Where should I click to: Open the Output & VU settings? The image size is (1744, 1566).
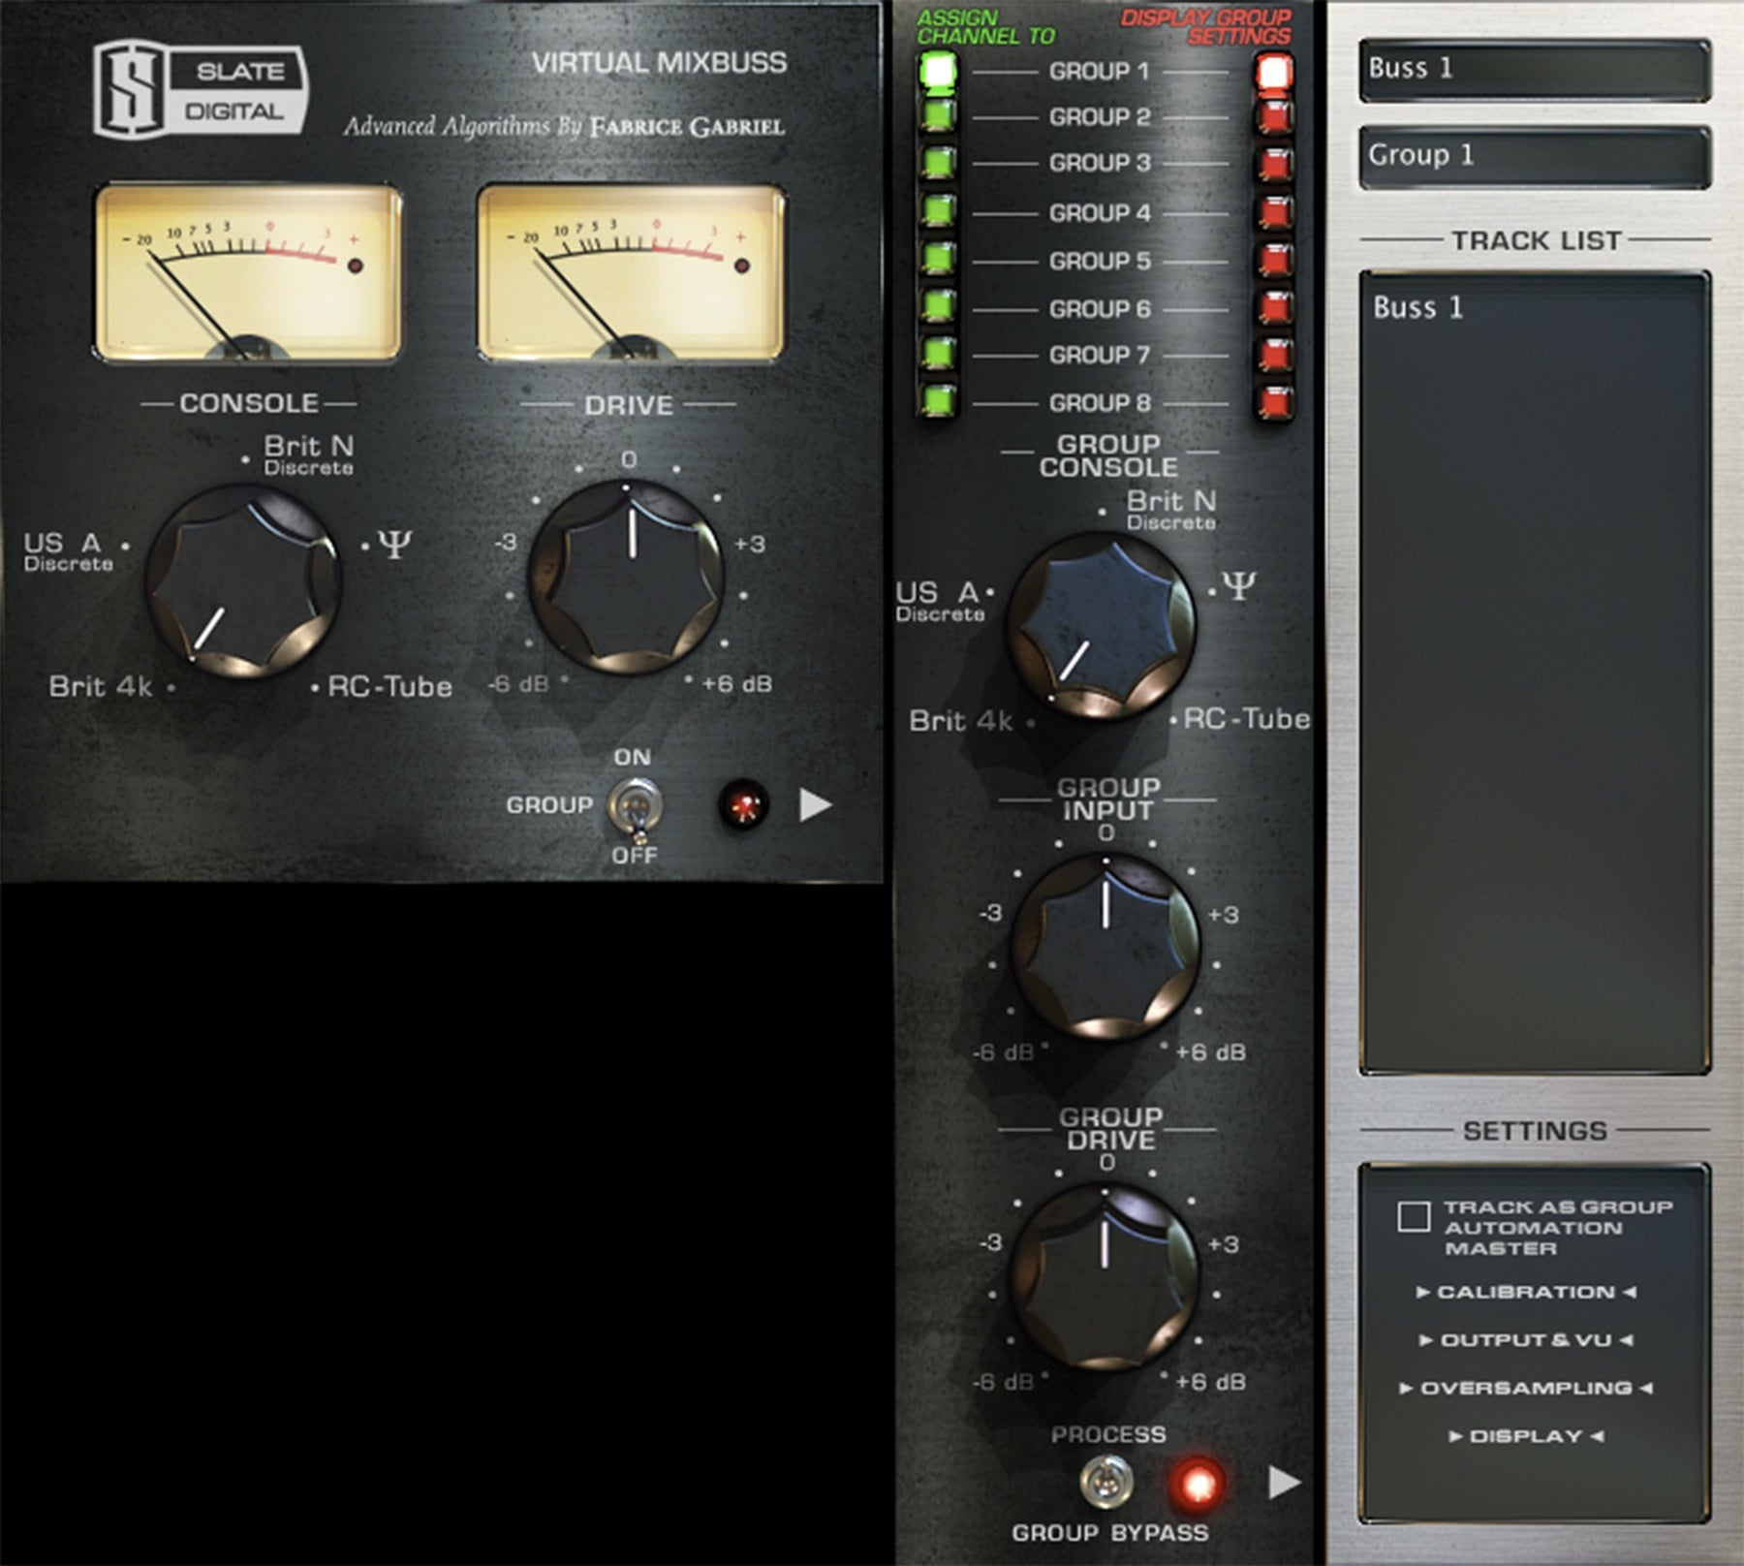pos(1525,1340)
